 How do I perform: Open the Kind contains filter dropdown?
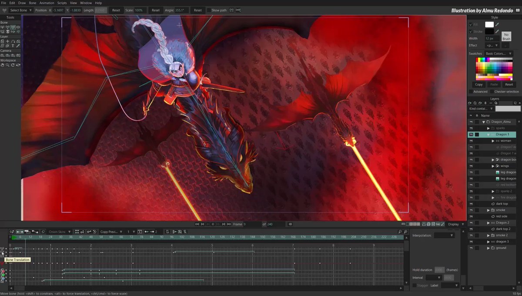[481, 109]
